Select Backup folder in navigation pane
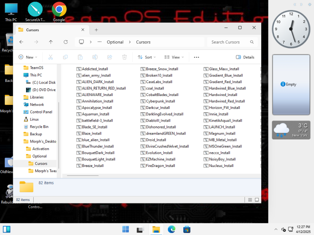Screen dimensions: 314x235 (x=33, y=134)
